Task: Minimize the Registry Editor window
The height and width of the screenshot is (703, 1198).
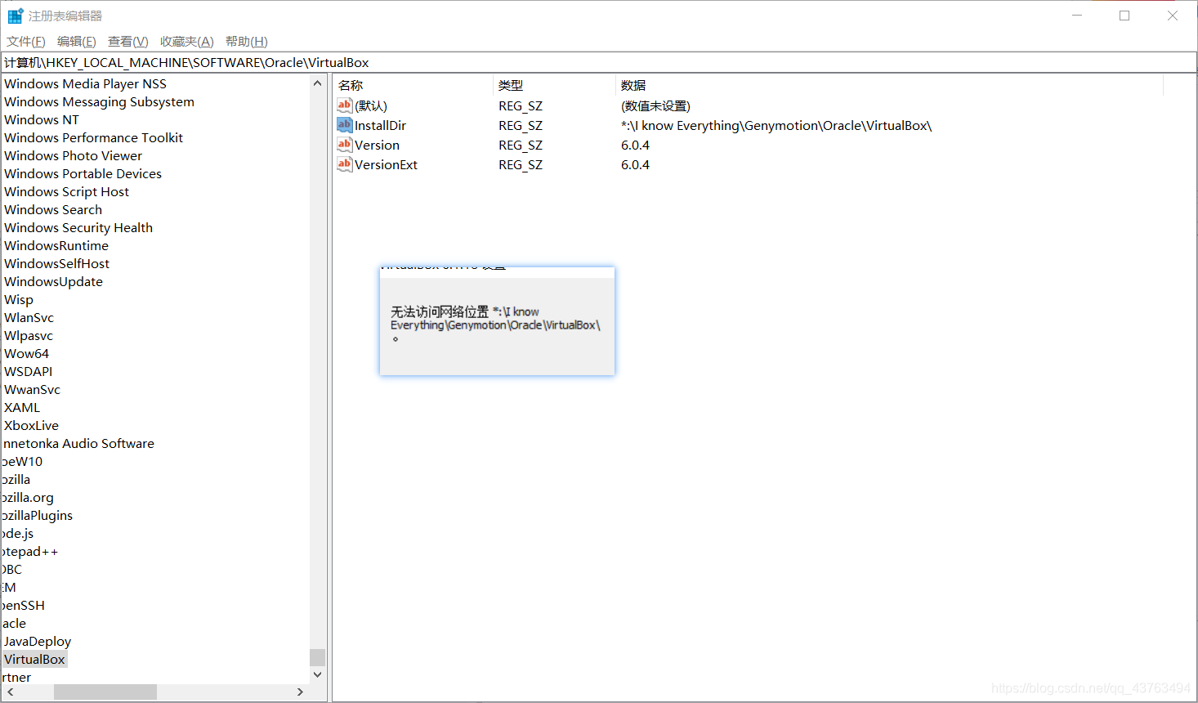Action: pyautogui.click(x=1077, y=16)
